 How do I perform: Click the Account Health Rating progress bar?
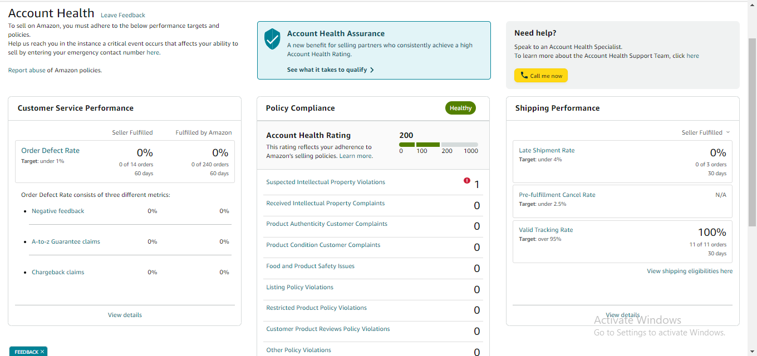coord(439,145)
